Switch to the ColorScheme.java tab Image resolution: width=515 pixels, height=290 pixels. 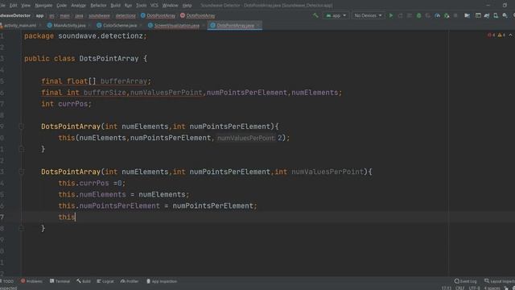pos(120,25)
